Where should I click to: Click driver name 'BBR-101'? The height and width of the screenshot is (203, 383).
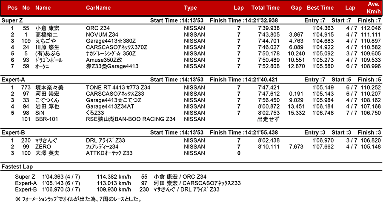point(47,119)
